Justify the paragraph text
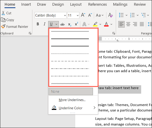This screenshot has width=152, height=128. (x=142, y=24)
